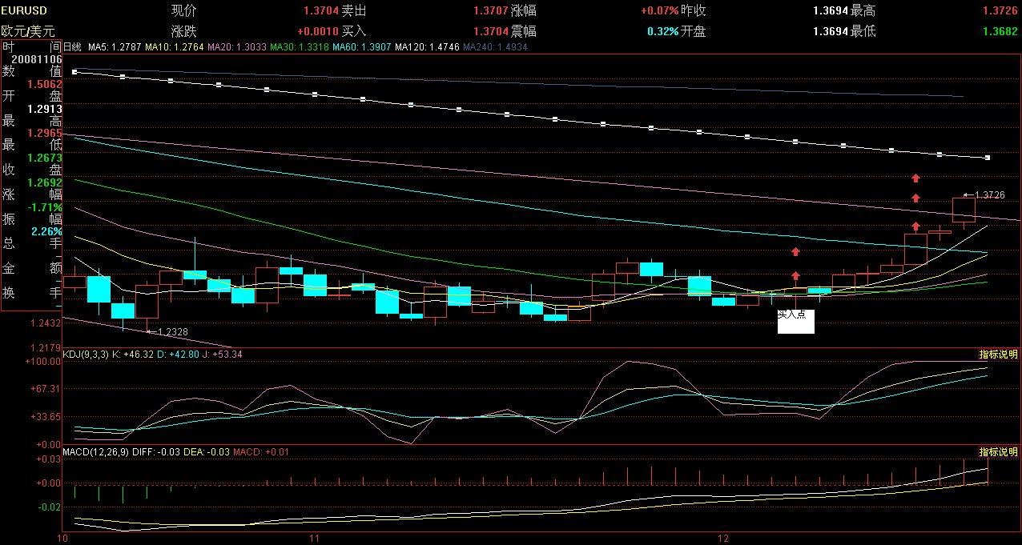Click the +100.00 KDJ axis label
The image size is (1022, 545).
tap(44, 362)
